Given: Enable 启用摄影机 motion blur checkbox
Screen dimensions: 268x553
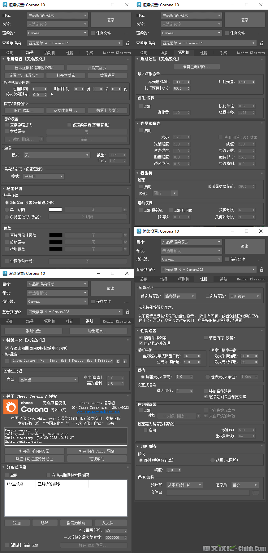Looking at the screenshot, I should (x=141, y=210).
